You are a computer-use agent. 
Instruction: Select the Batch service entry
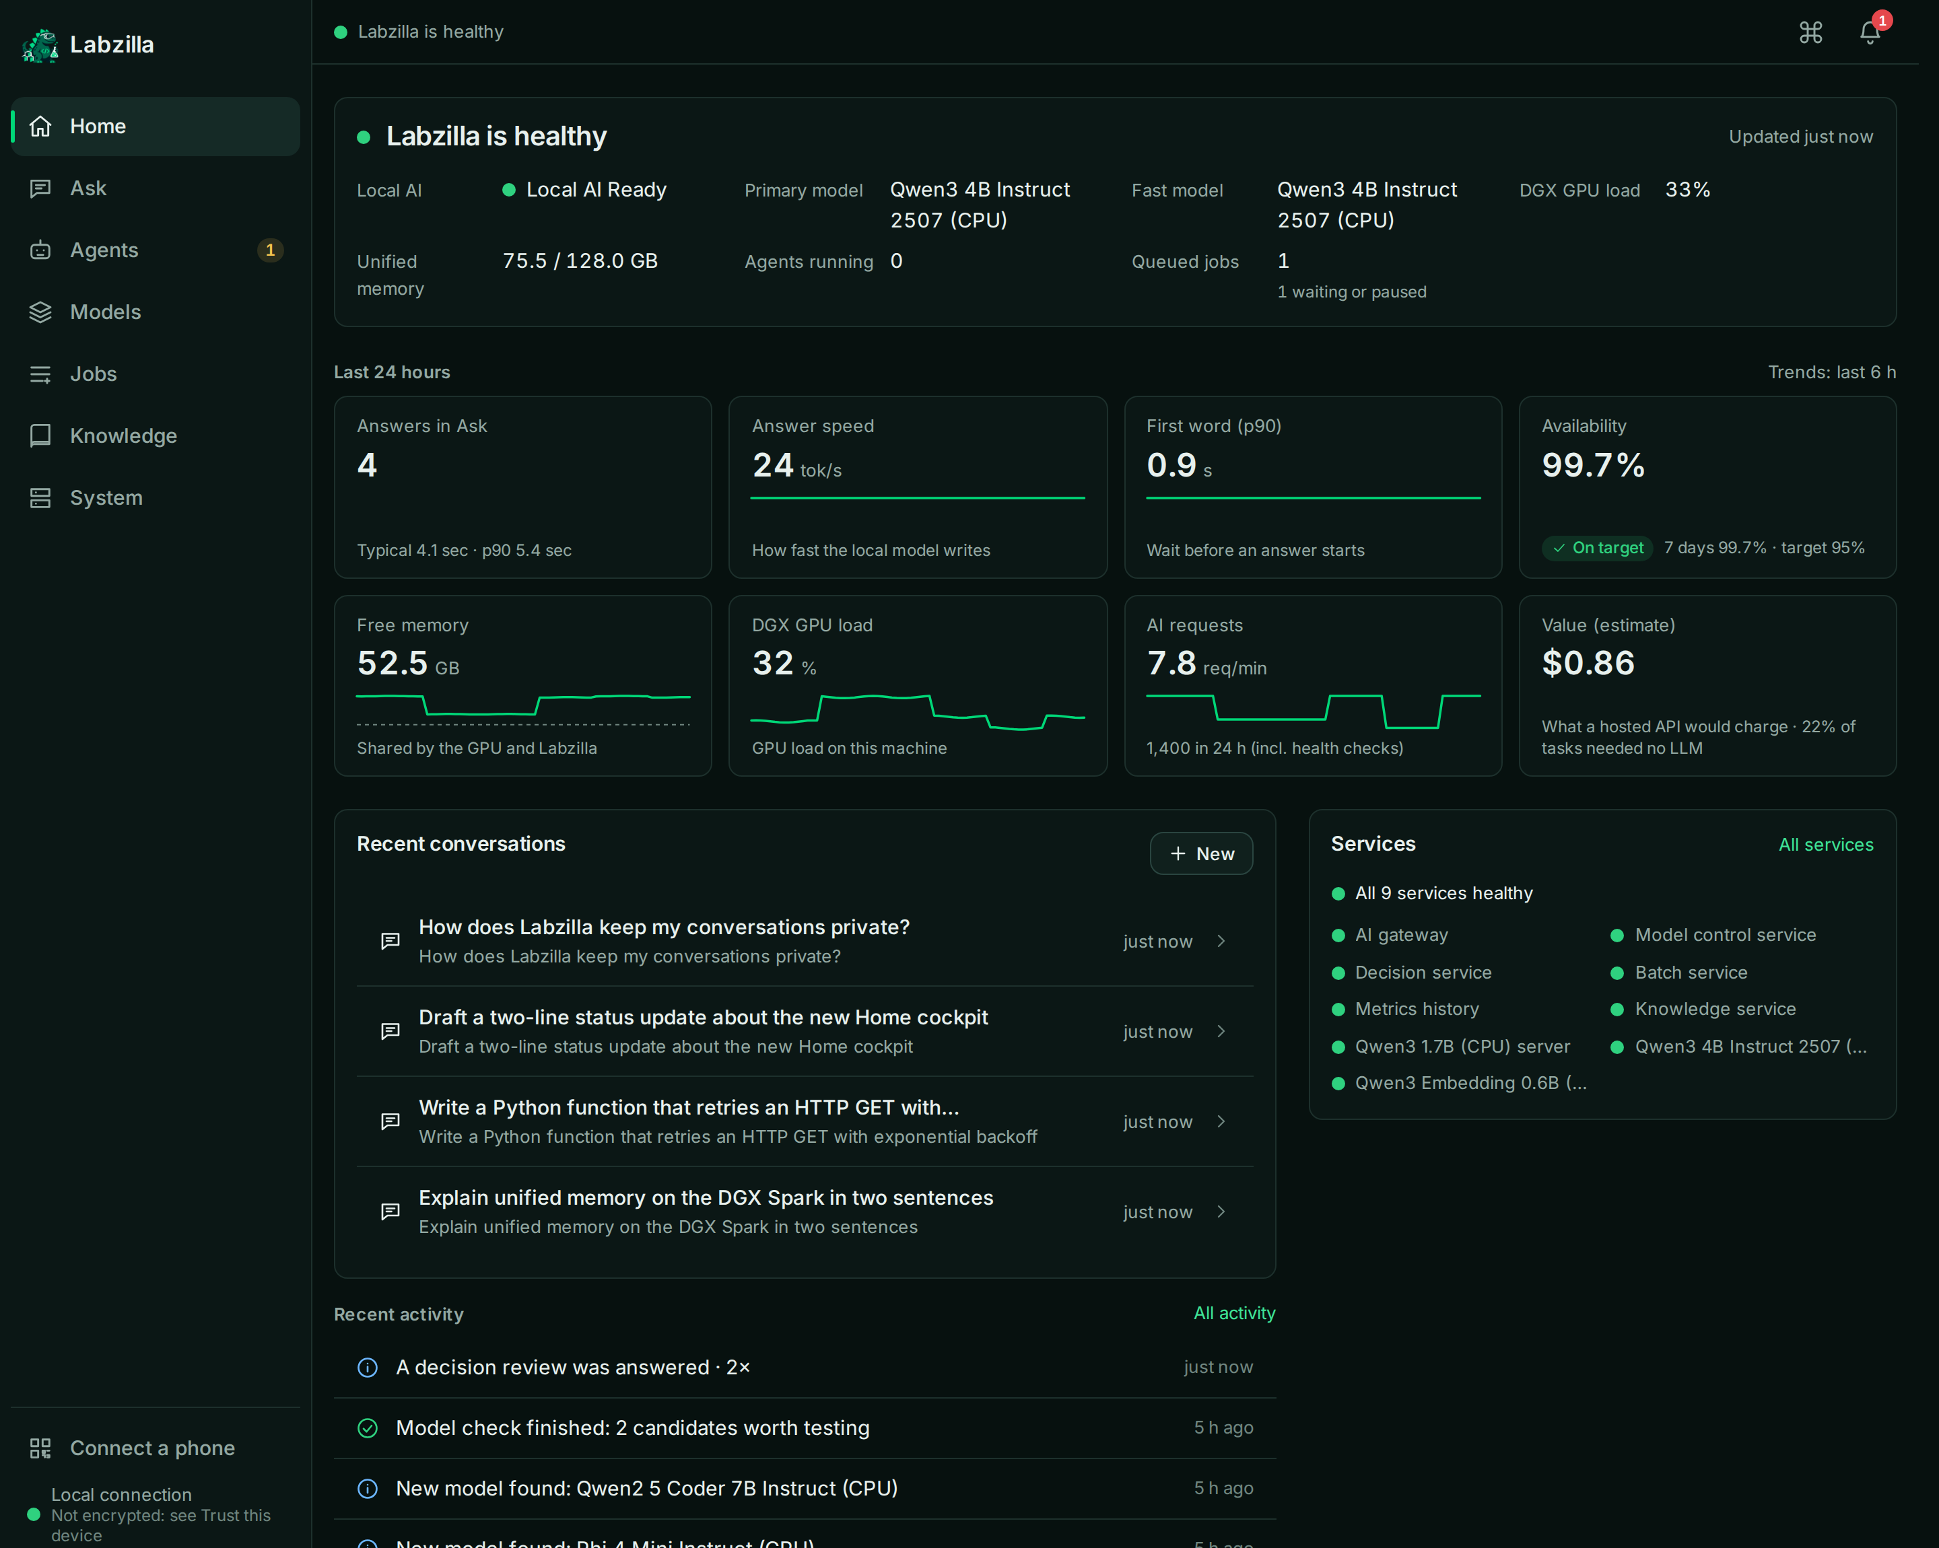pos(1679,973)
